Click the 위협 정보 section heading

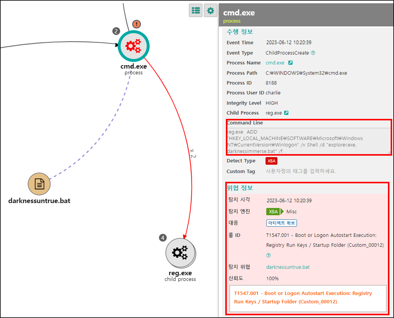(x=240, y=188)
